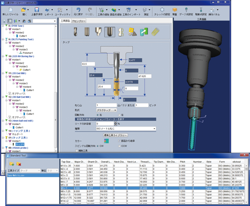Collapse tool 9 (D0.75 Painting Tool) node
This screenshot has height=206, width=250.
[3, 39]
